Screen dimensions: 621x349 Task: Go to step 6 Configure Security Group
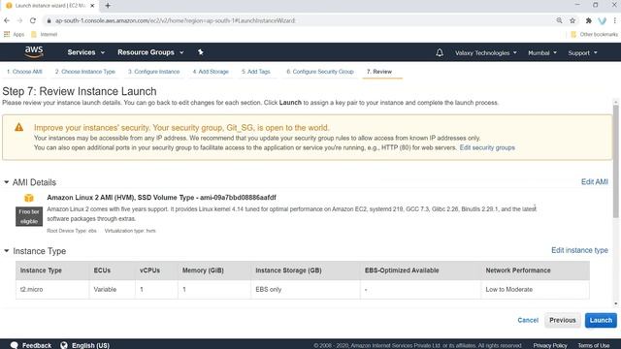(x=320, y=72)
